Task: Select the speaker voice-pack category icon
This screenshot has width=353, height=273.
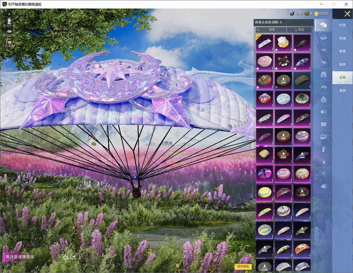Action: click(x=323, y=112)
